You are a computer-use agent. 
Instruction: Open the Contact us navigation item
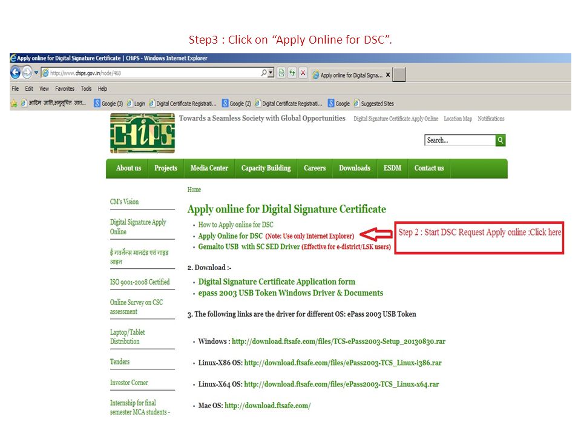429,168
